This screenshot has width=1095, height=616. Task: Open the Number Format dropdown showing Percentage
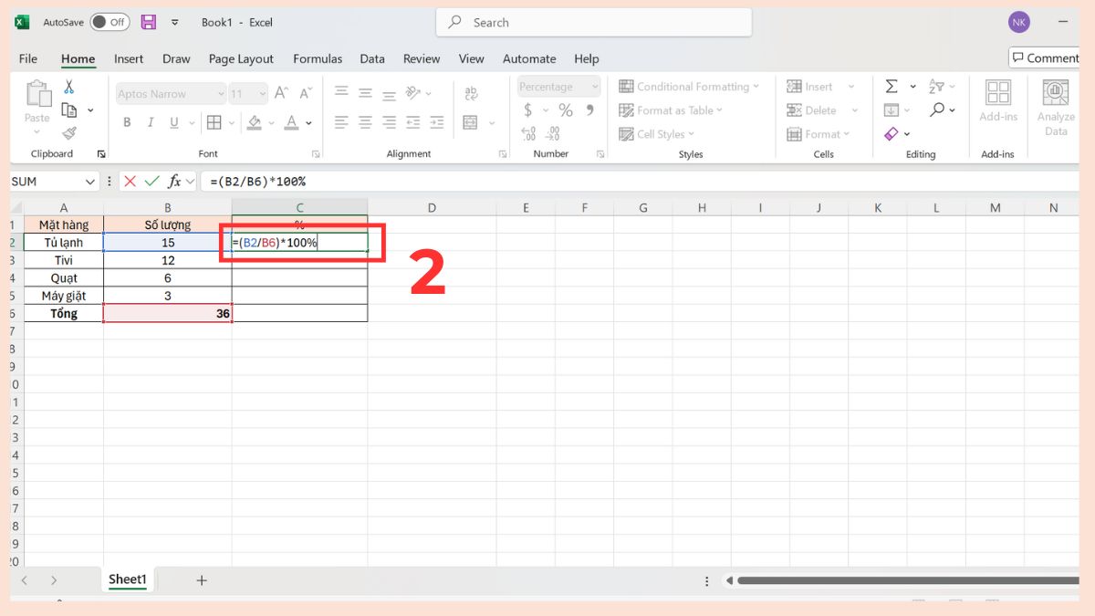coord(555,85)
